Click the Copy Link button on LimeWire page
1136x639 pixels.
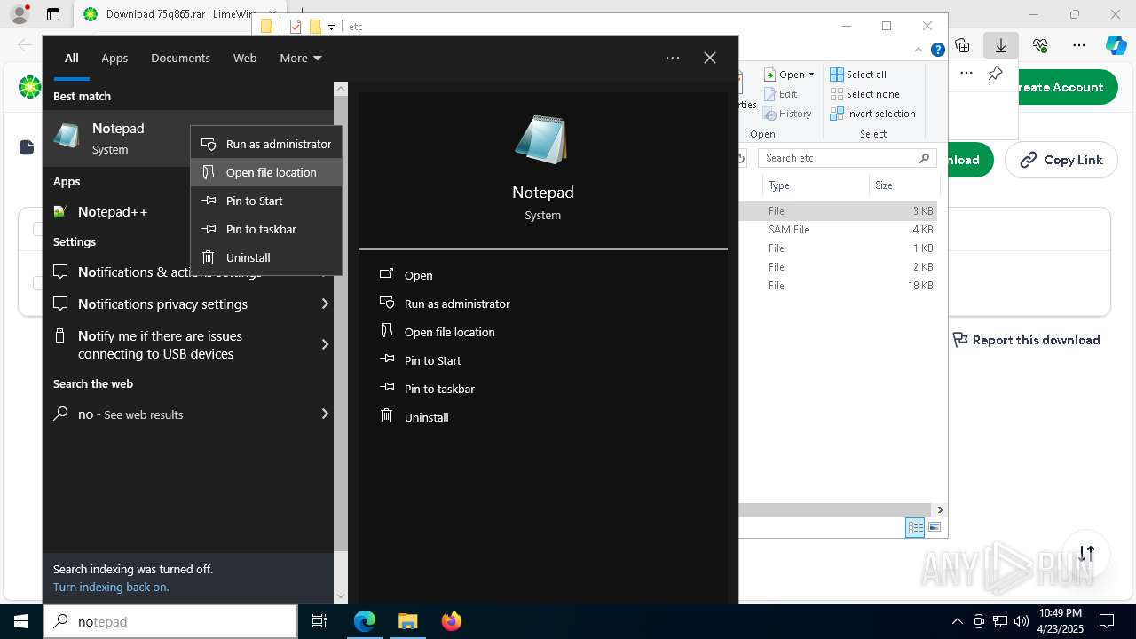[1061, 160]
